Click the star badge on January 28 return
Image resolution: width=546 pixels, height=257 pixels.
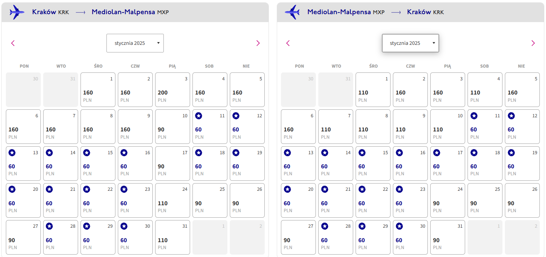[324, 226]
